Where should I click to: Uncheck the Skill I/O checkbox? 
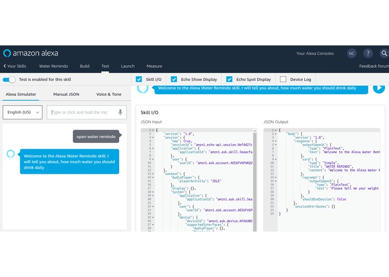(x=139, y=79)
